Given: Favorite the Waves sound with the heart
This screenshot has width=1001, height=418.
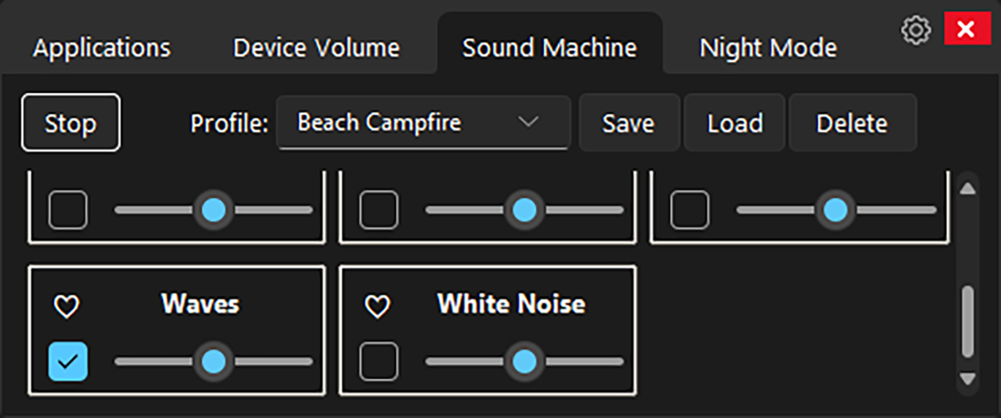Looking at the screenshot, I should 66,308.
